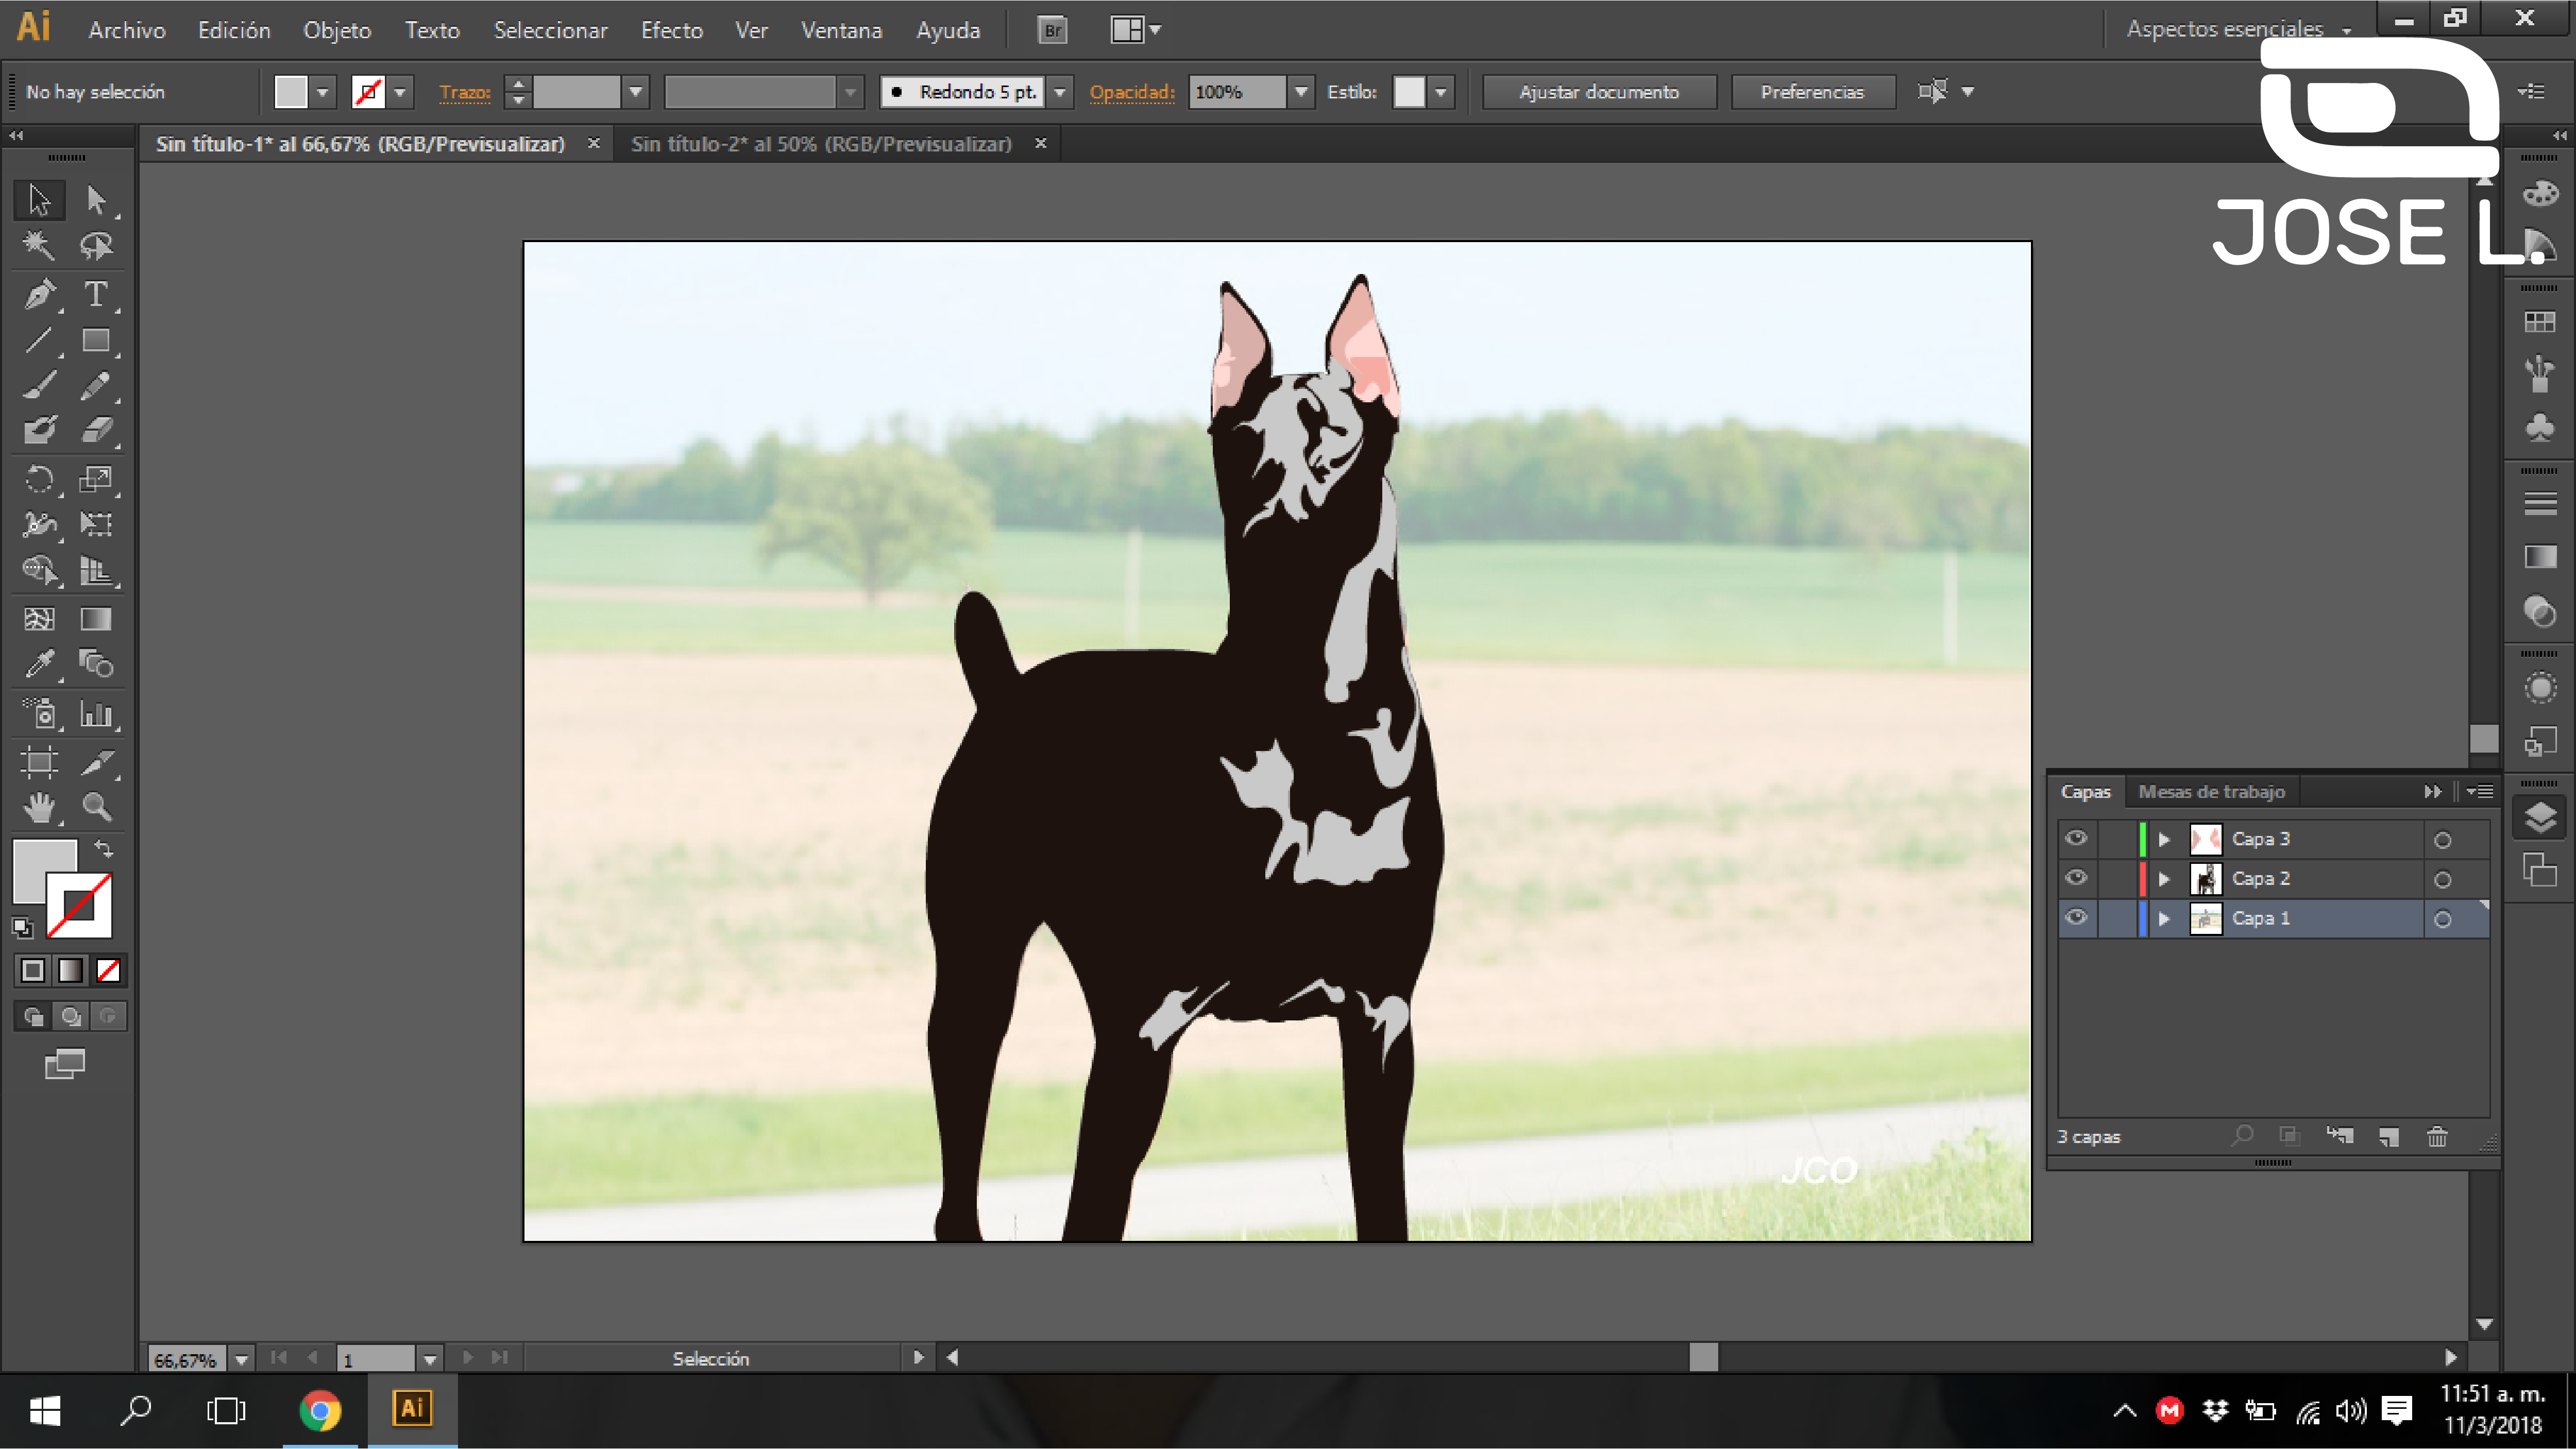Open the fill color dropdown arrow
The image size is (2576, 1449).
[x=322, y=92]
